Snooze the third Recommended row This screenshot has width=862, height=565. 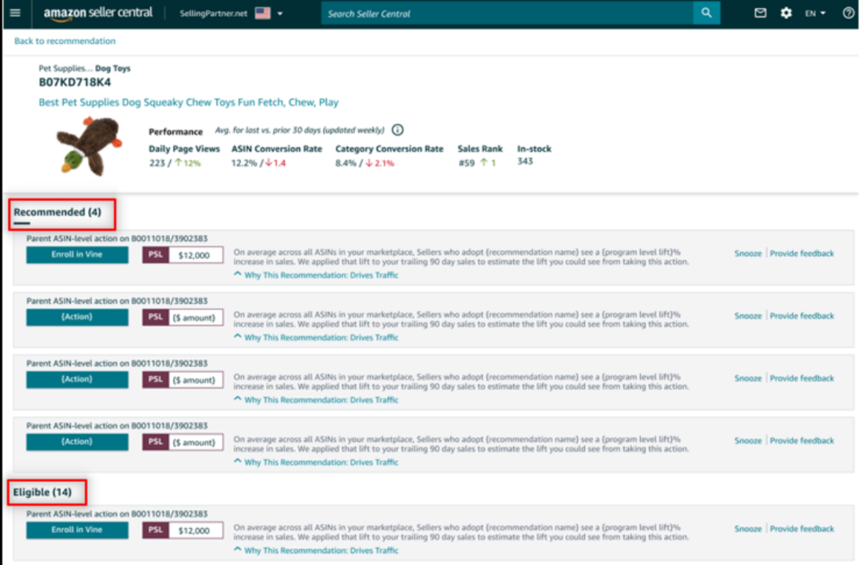pyautogui.click(x=748, y=378)
